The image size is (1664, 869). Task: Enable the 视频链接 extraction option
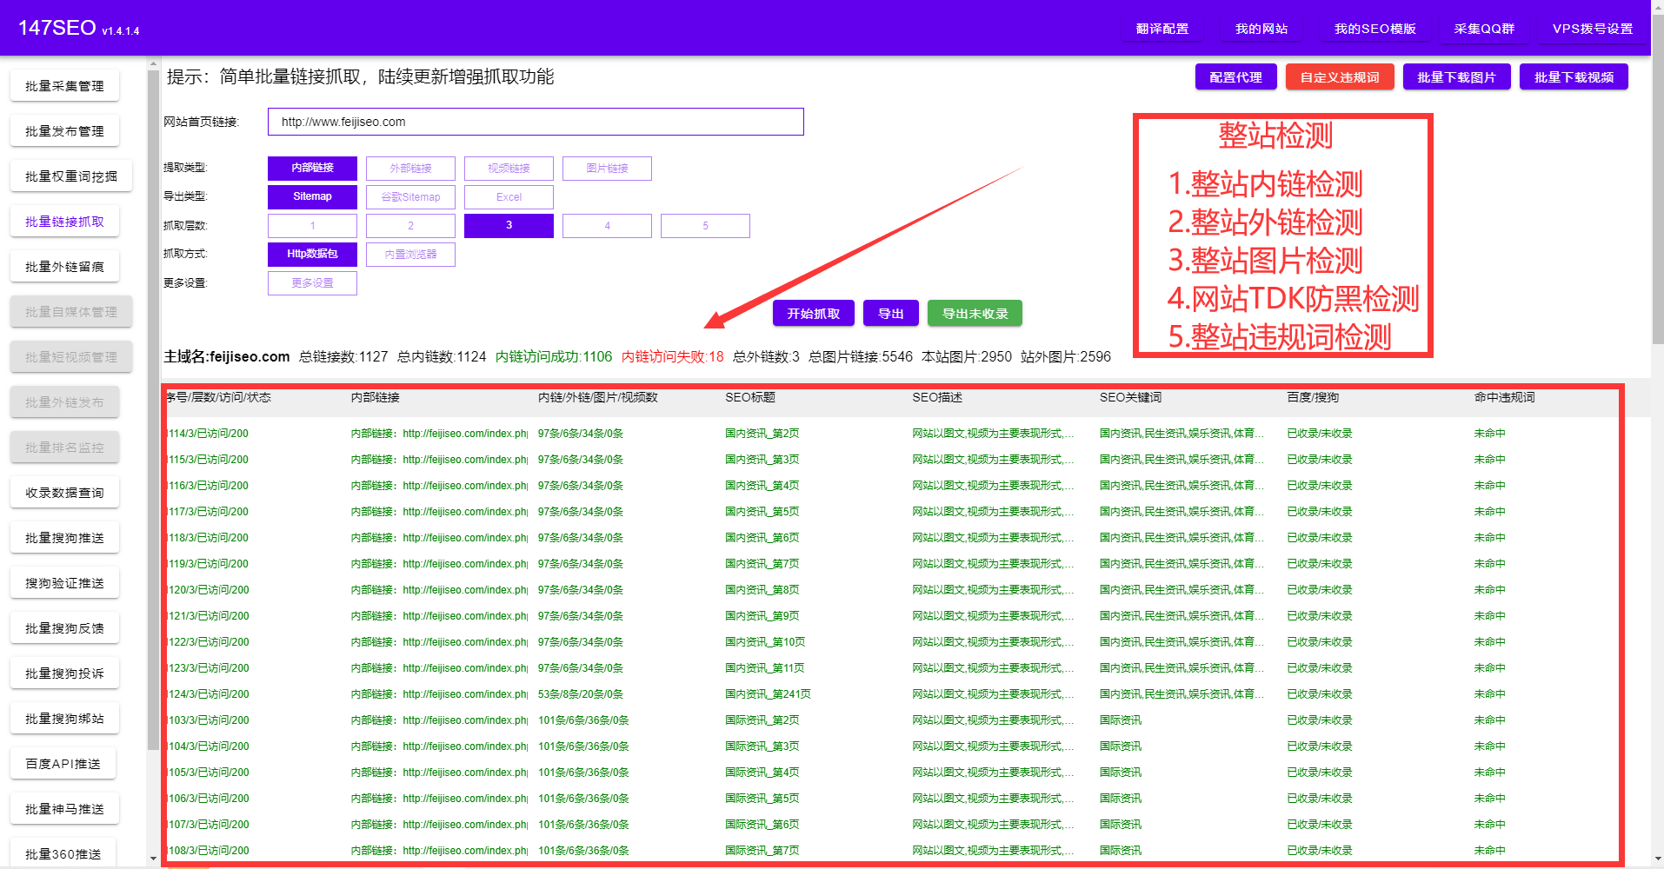click(x=508, y=168)
